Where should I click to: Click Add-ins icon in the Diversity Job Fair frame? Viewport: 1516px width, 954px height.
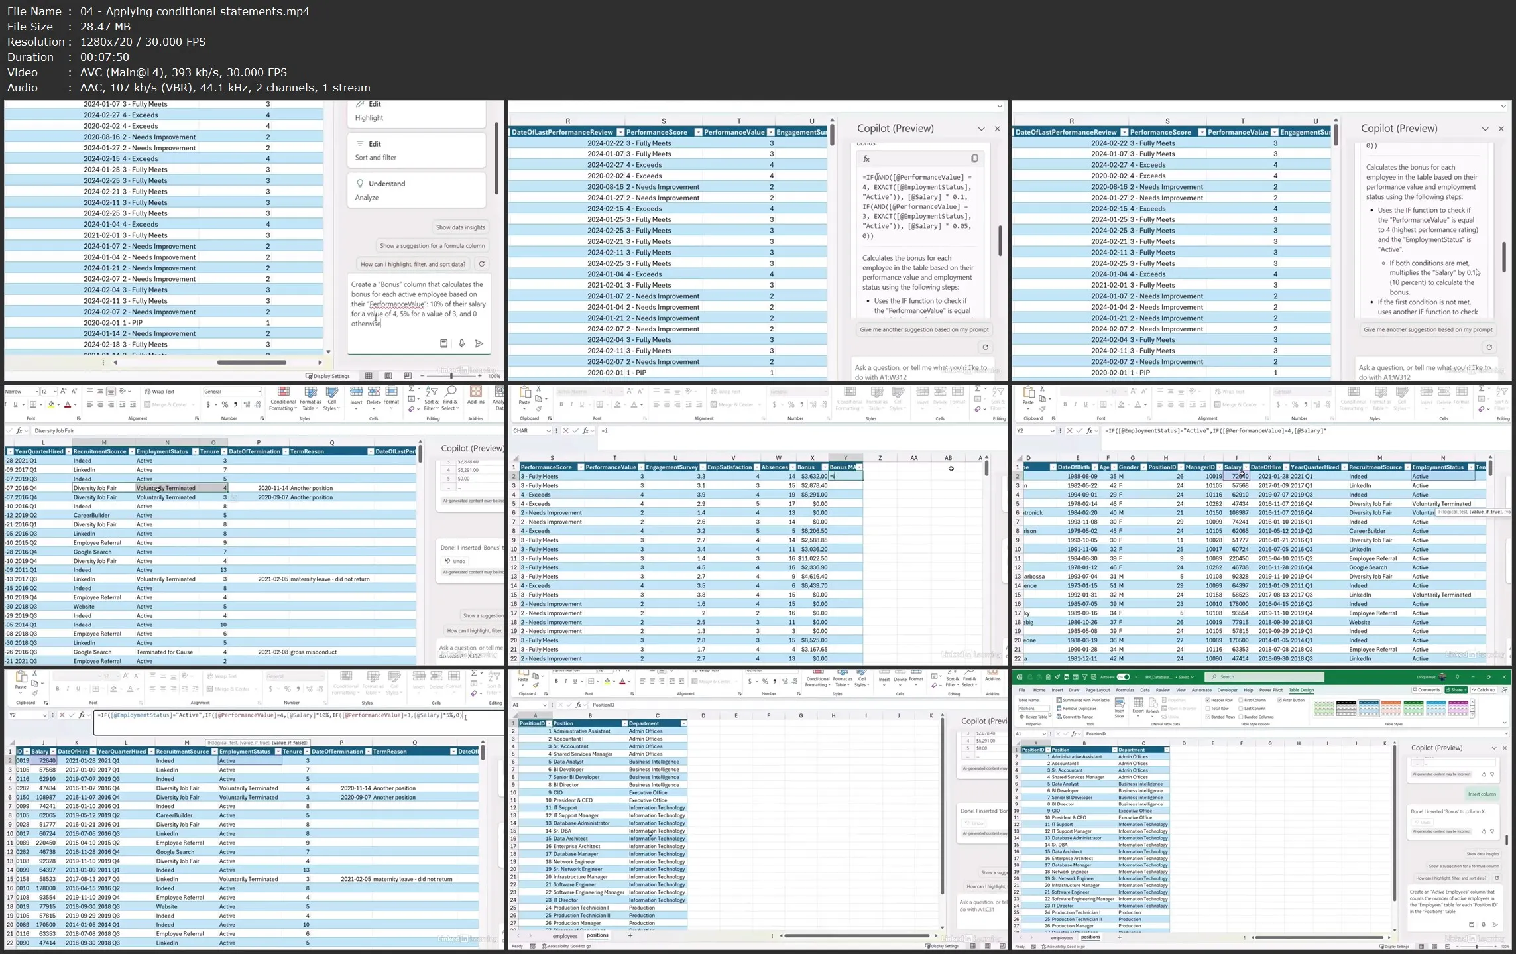point(475,396)
